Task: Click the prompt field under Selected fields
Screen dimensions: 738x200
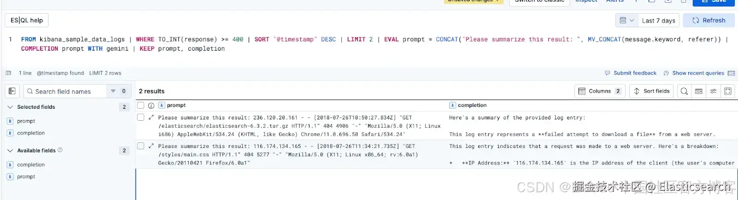Action: (x=26, y=121)
